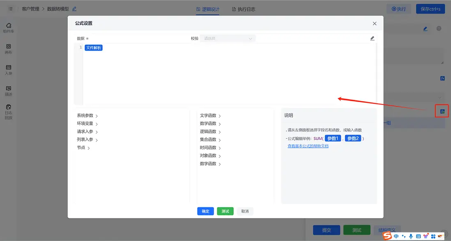Click the 参数2 example chip
This screenshot has height=241, width=451.
(353, 139)
